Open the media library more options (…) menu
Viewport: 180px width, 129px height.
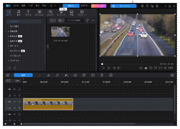tap(93, 21)
